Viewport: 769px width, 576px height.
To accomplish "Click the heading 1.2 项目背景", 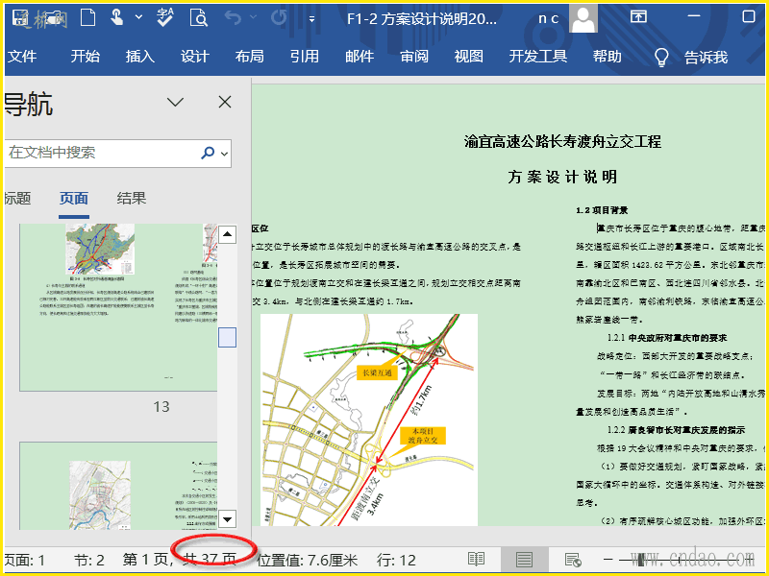I will point(602,210).
